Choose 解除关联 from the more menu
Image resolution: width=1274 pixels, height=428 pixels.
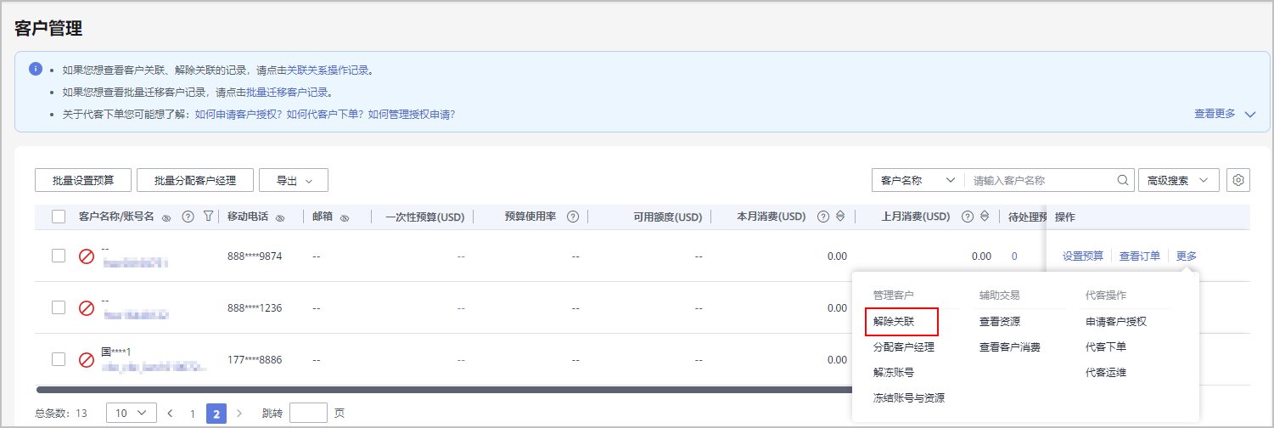tap(893, 322)
